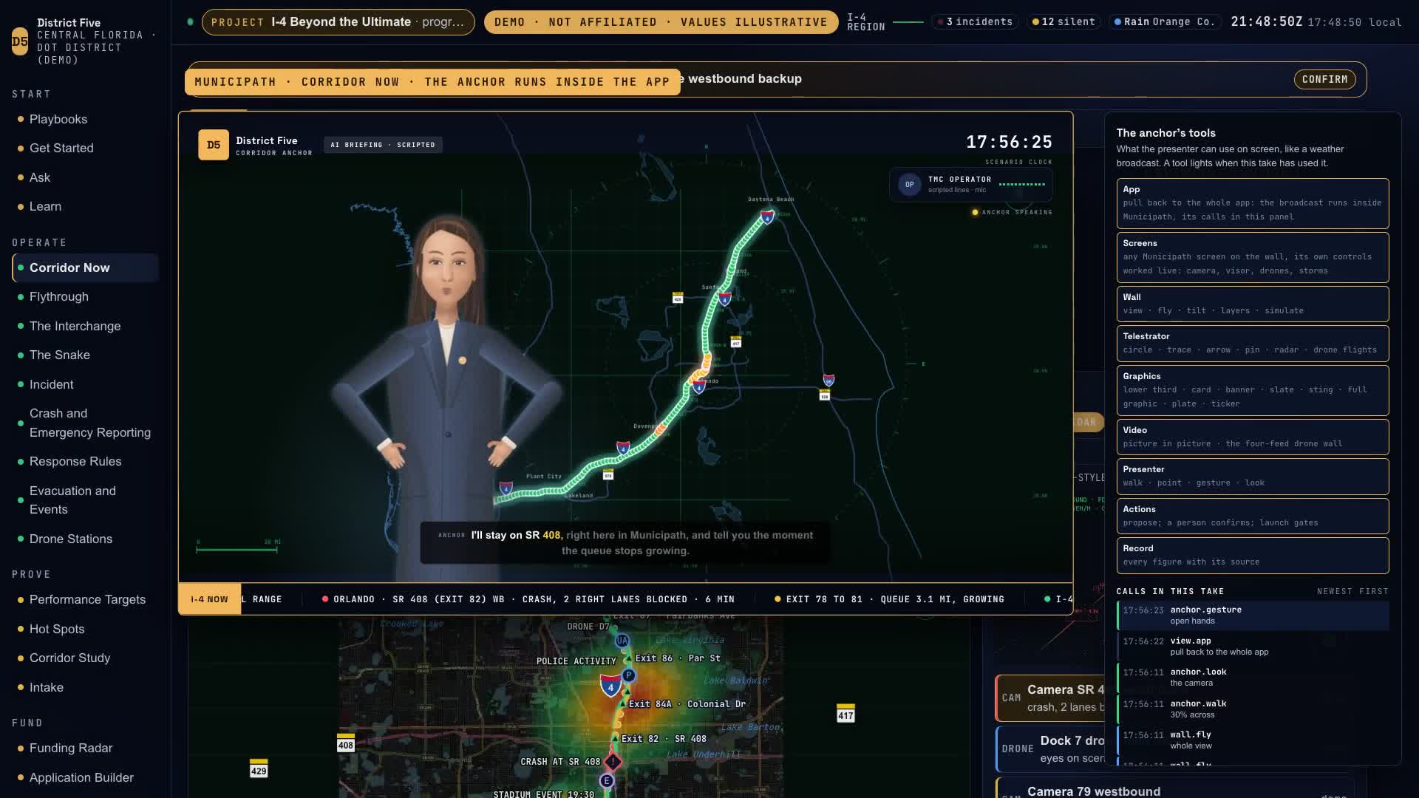Open Application Builder

(x=81, y=777)
